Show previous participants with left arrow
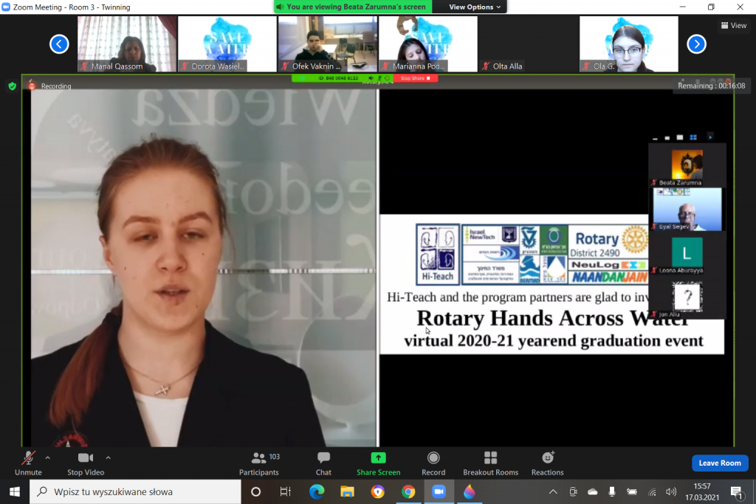This screenshot has width=756, height=504. 59,44
